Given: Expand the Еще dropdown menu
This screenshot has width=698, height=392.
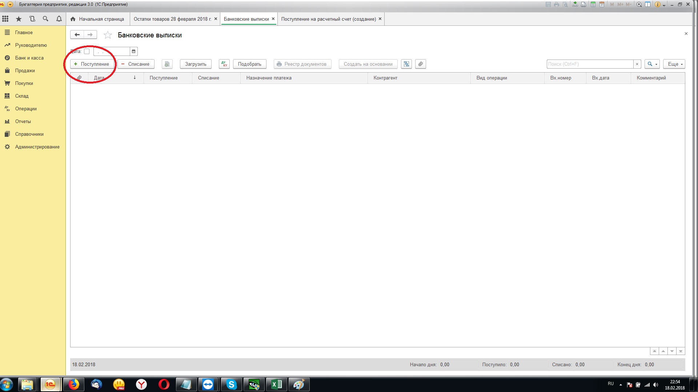Looking at the screenshot, I should click(x=674, y=64).
